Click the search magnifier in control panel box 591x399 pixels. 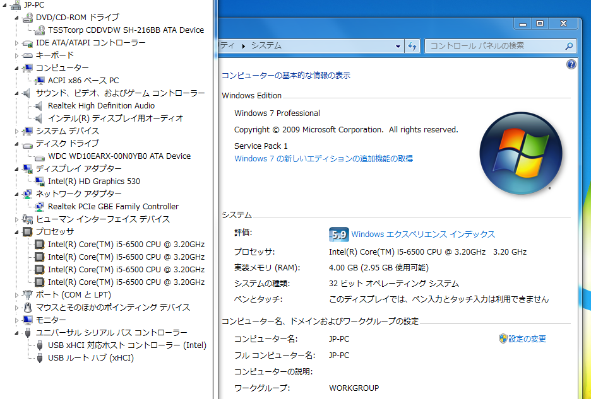click(x=569, y=46)
